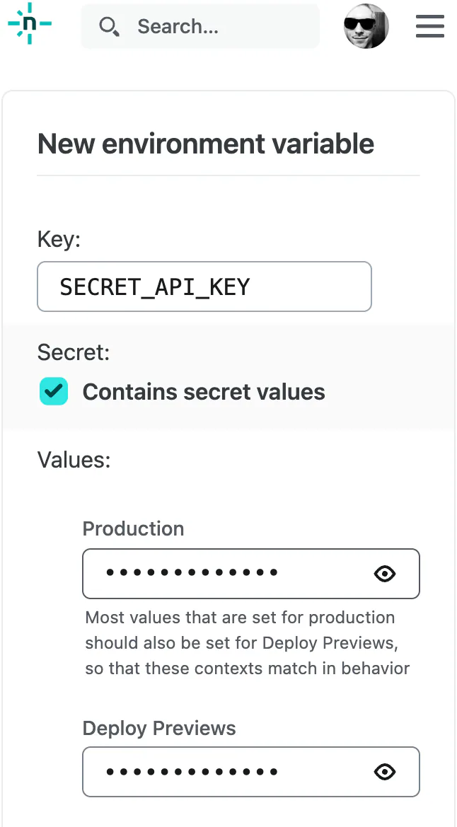
Task: Click the Key field label
Action: (58, 239)
